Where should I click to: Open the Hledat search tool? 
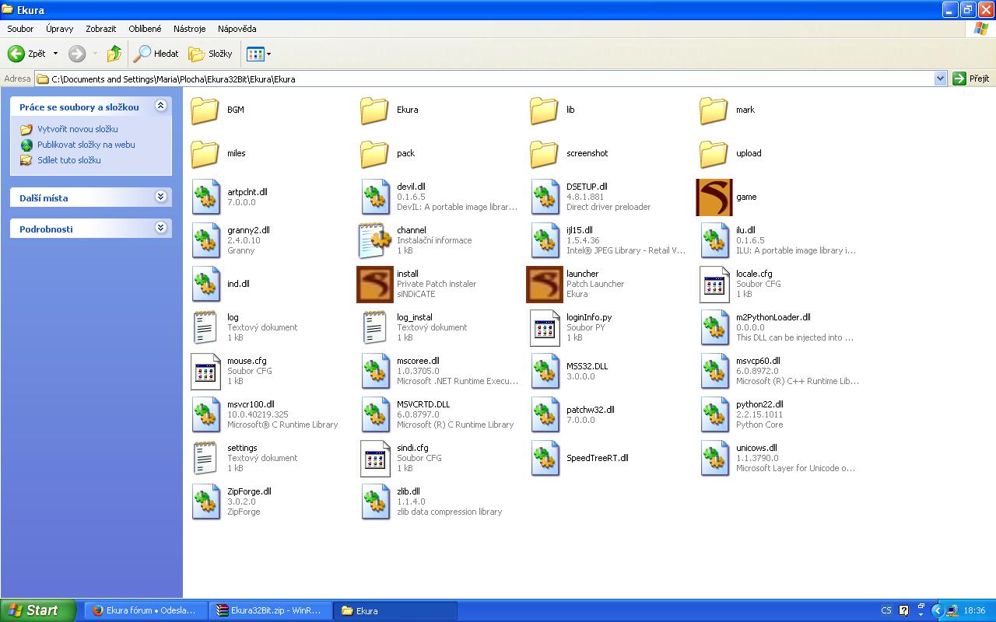click(x=156, y=54)
